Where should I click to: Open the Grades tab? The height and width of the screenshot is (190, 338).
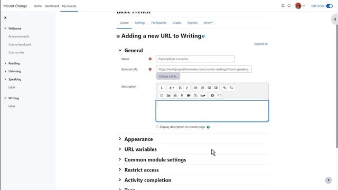coord(177,23)
